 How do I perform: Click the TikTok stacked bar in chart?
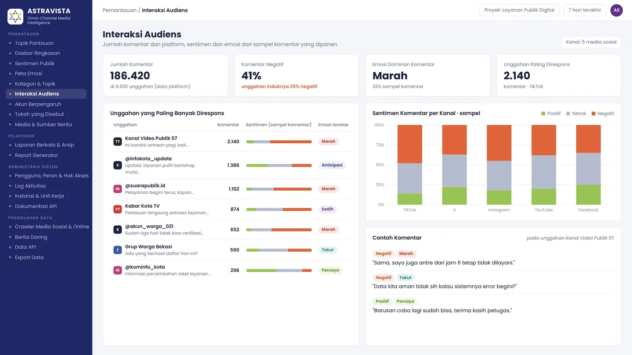410,165
